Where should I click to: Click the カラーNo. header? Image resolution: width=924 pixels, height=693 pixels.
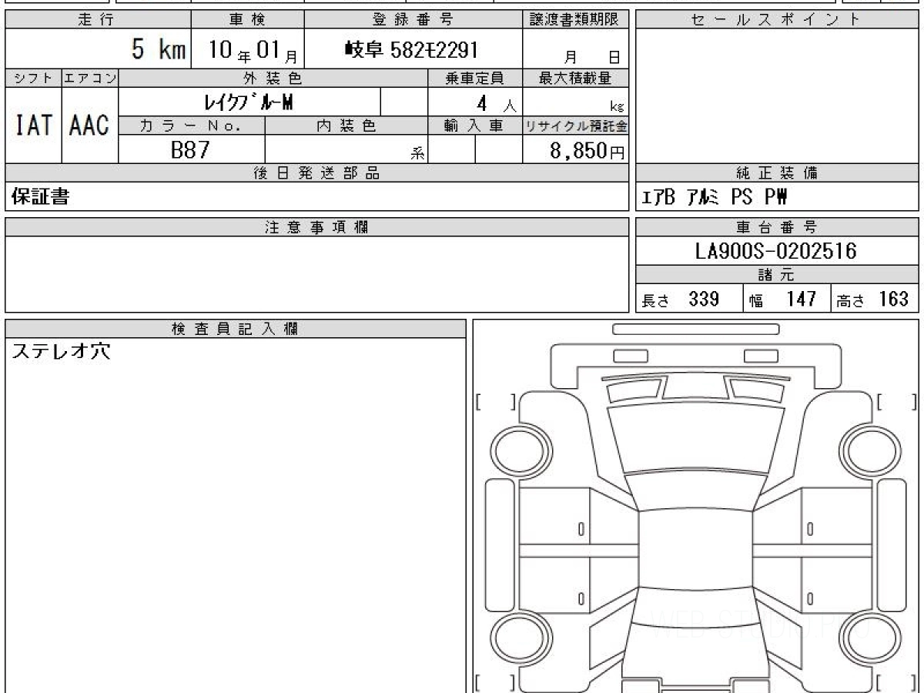pos(192,126)
